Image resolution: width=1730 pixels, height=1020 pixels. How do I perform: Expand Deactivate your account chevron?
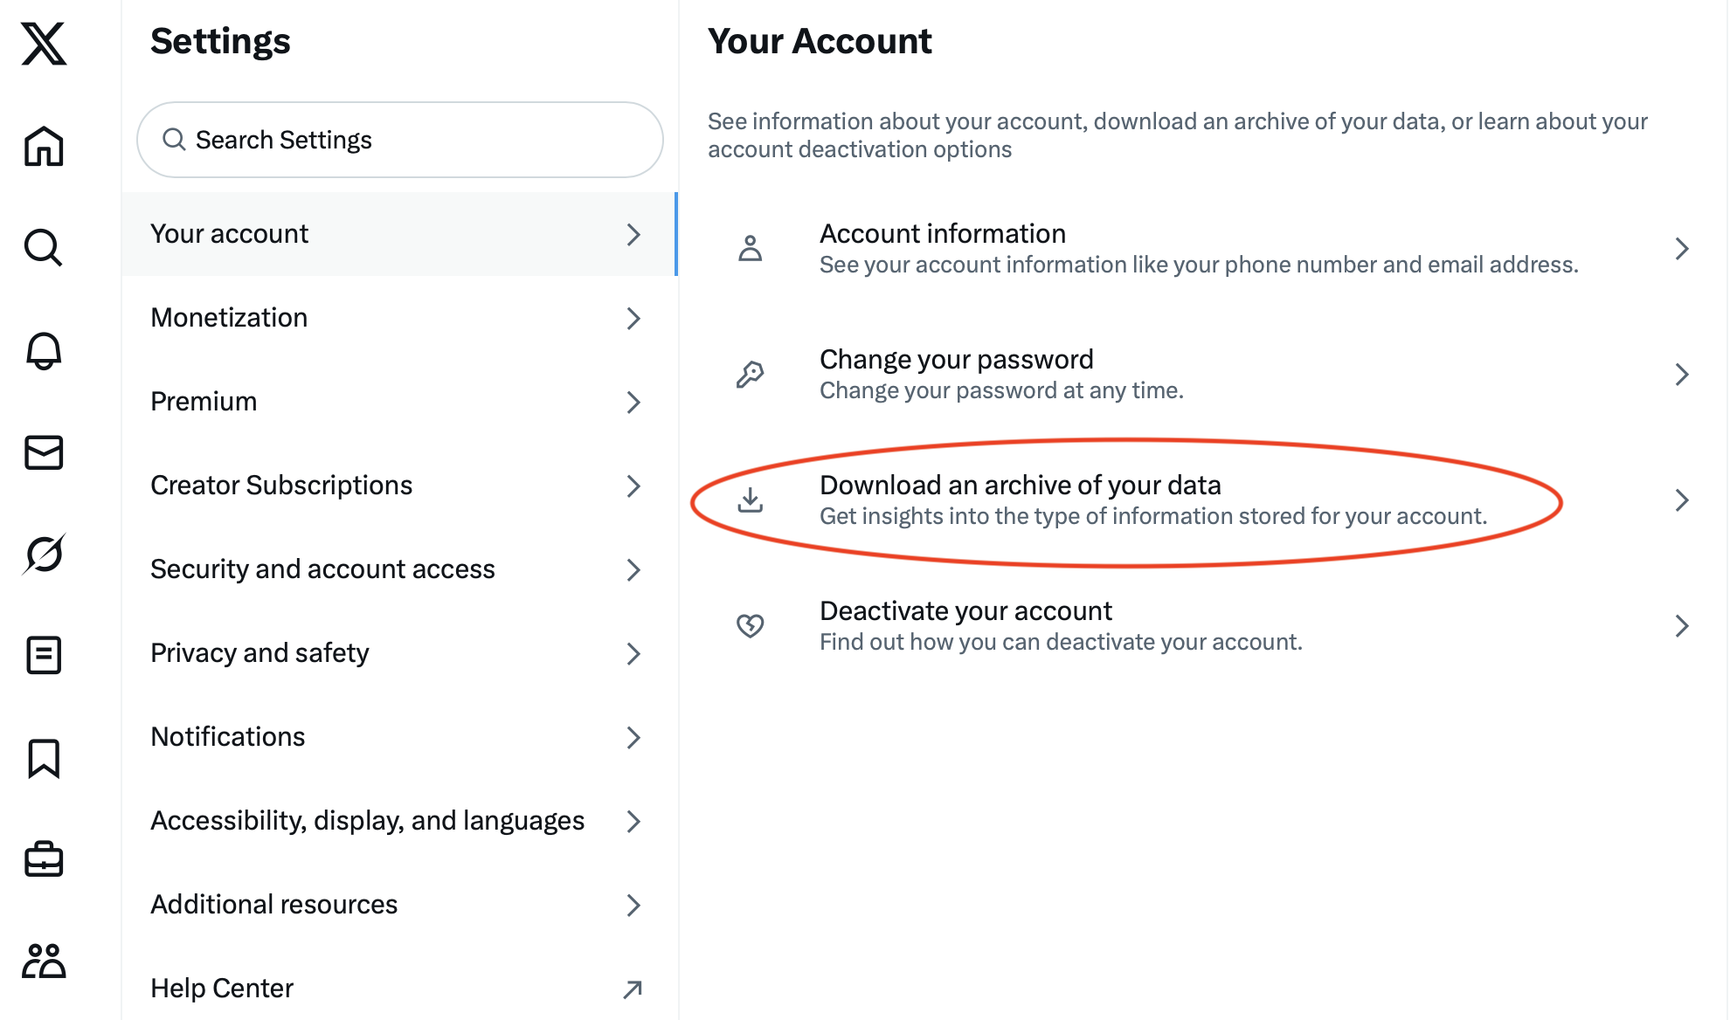click(1682, 626)
